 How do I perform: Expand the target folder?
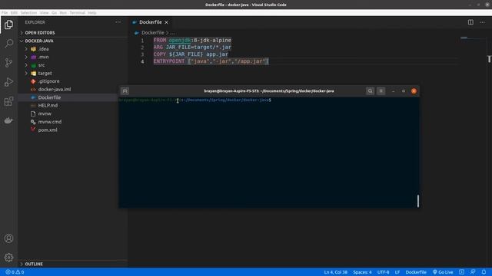click(45, 74)
